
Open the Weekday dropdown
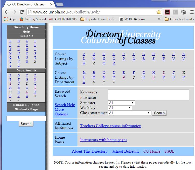120,108
